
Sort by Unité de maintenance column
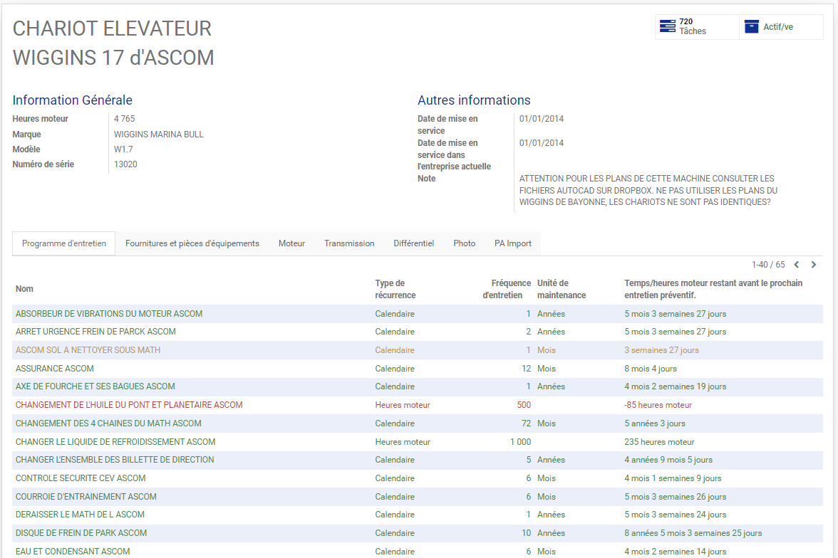tap(562, 289)
